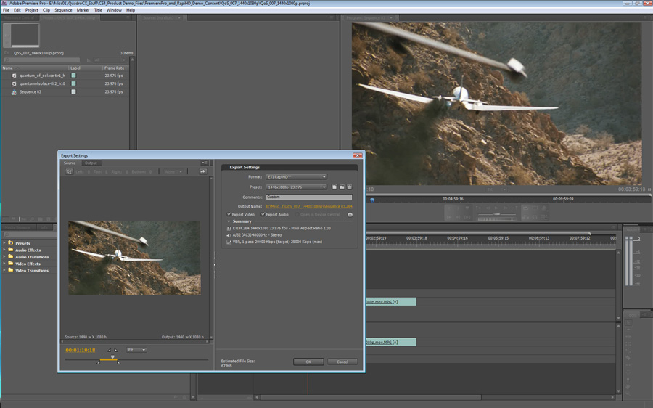Image resolution: width=653 pixels, height=408 pixels.
Task: Switch to the Output tab
Action: (x=91, y=163)
